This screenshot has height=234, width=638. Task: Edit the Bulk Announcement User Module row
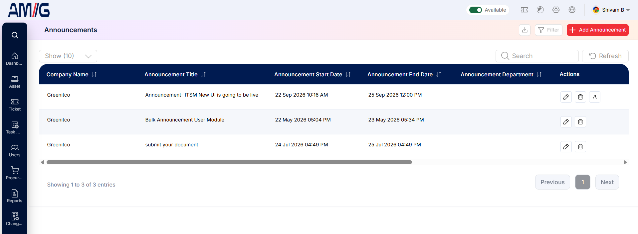566,122
